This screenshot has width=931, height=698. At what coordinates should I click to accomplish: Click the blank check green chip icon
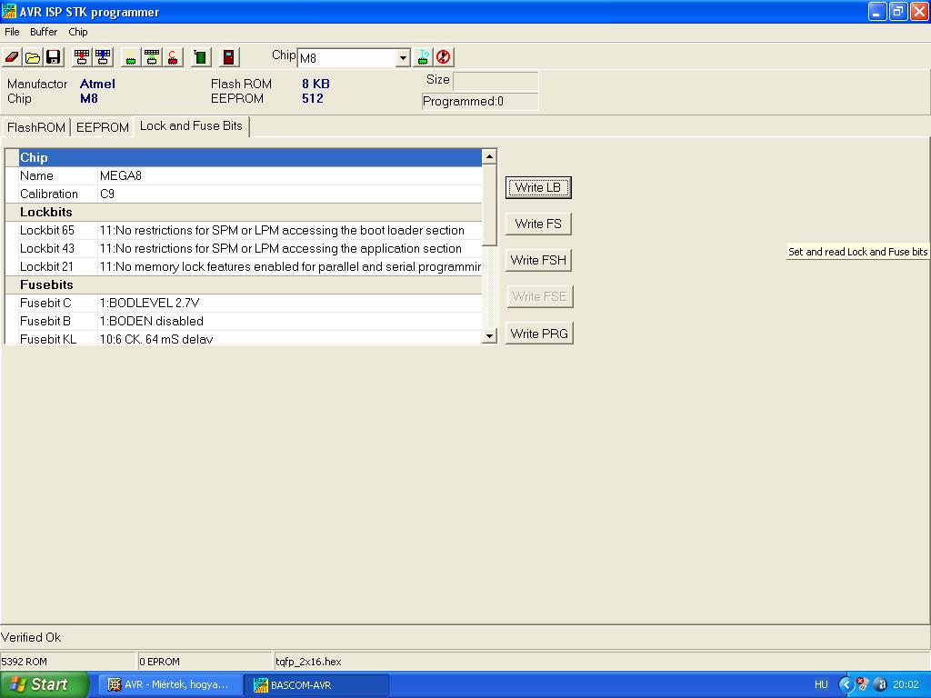[x=131, y=57]
